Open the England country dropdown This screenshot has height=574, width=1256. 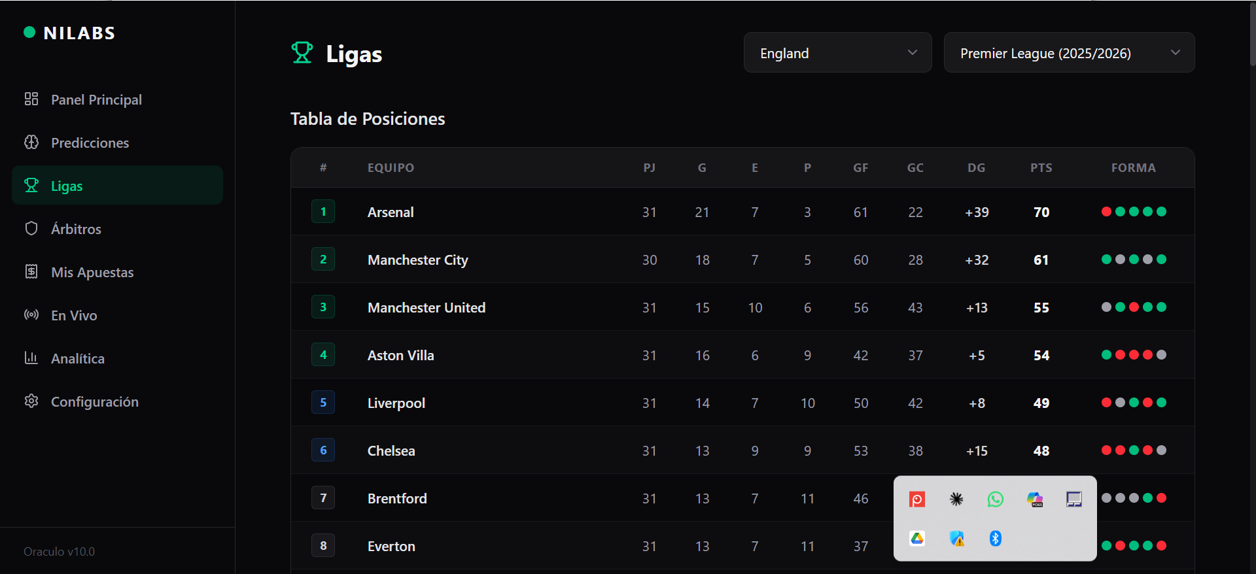837,53
